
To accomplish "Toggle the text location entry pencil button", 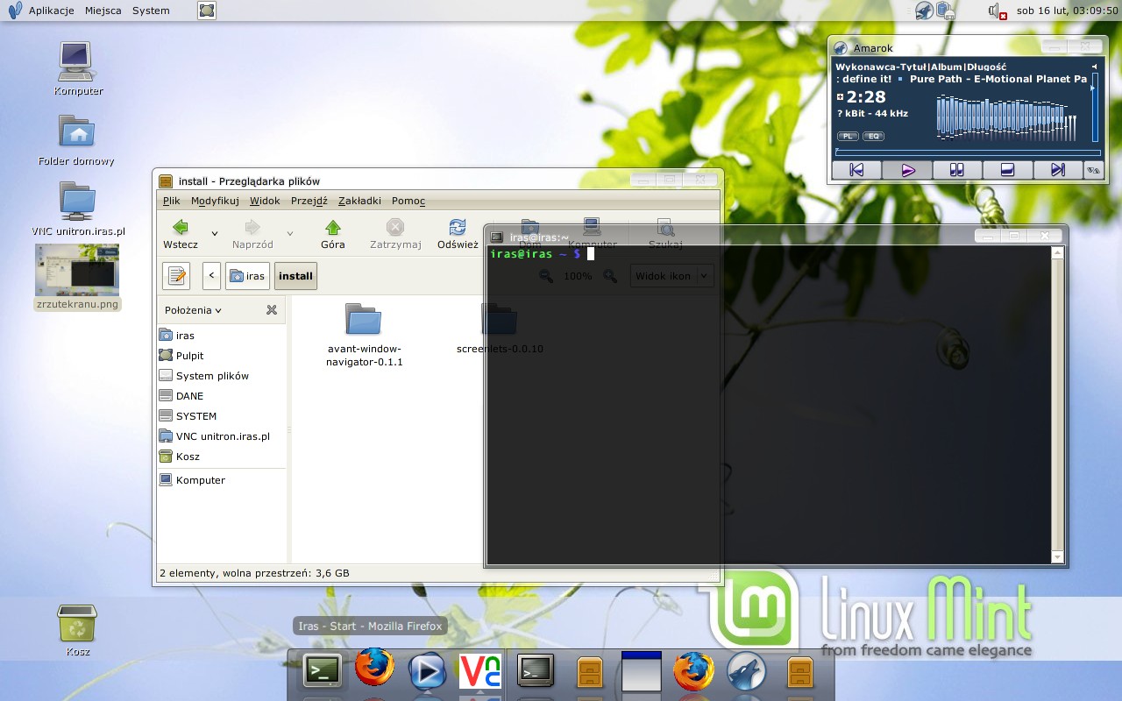I will click(176, 275).
